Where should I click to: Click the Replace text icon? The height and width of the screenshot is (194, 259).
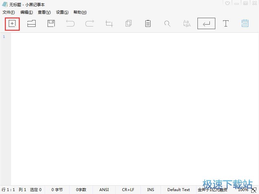click(187, 23)
